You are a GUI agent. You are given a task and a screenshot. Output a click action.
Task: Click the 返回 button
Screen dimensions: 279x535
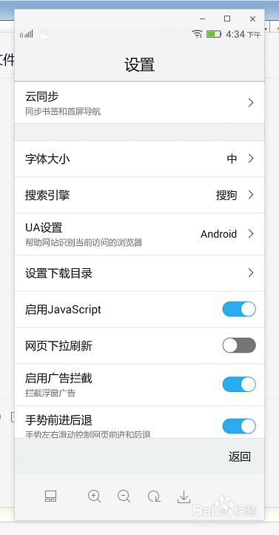[240, 456]
